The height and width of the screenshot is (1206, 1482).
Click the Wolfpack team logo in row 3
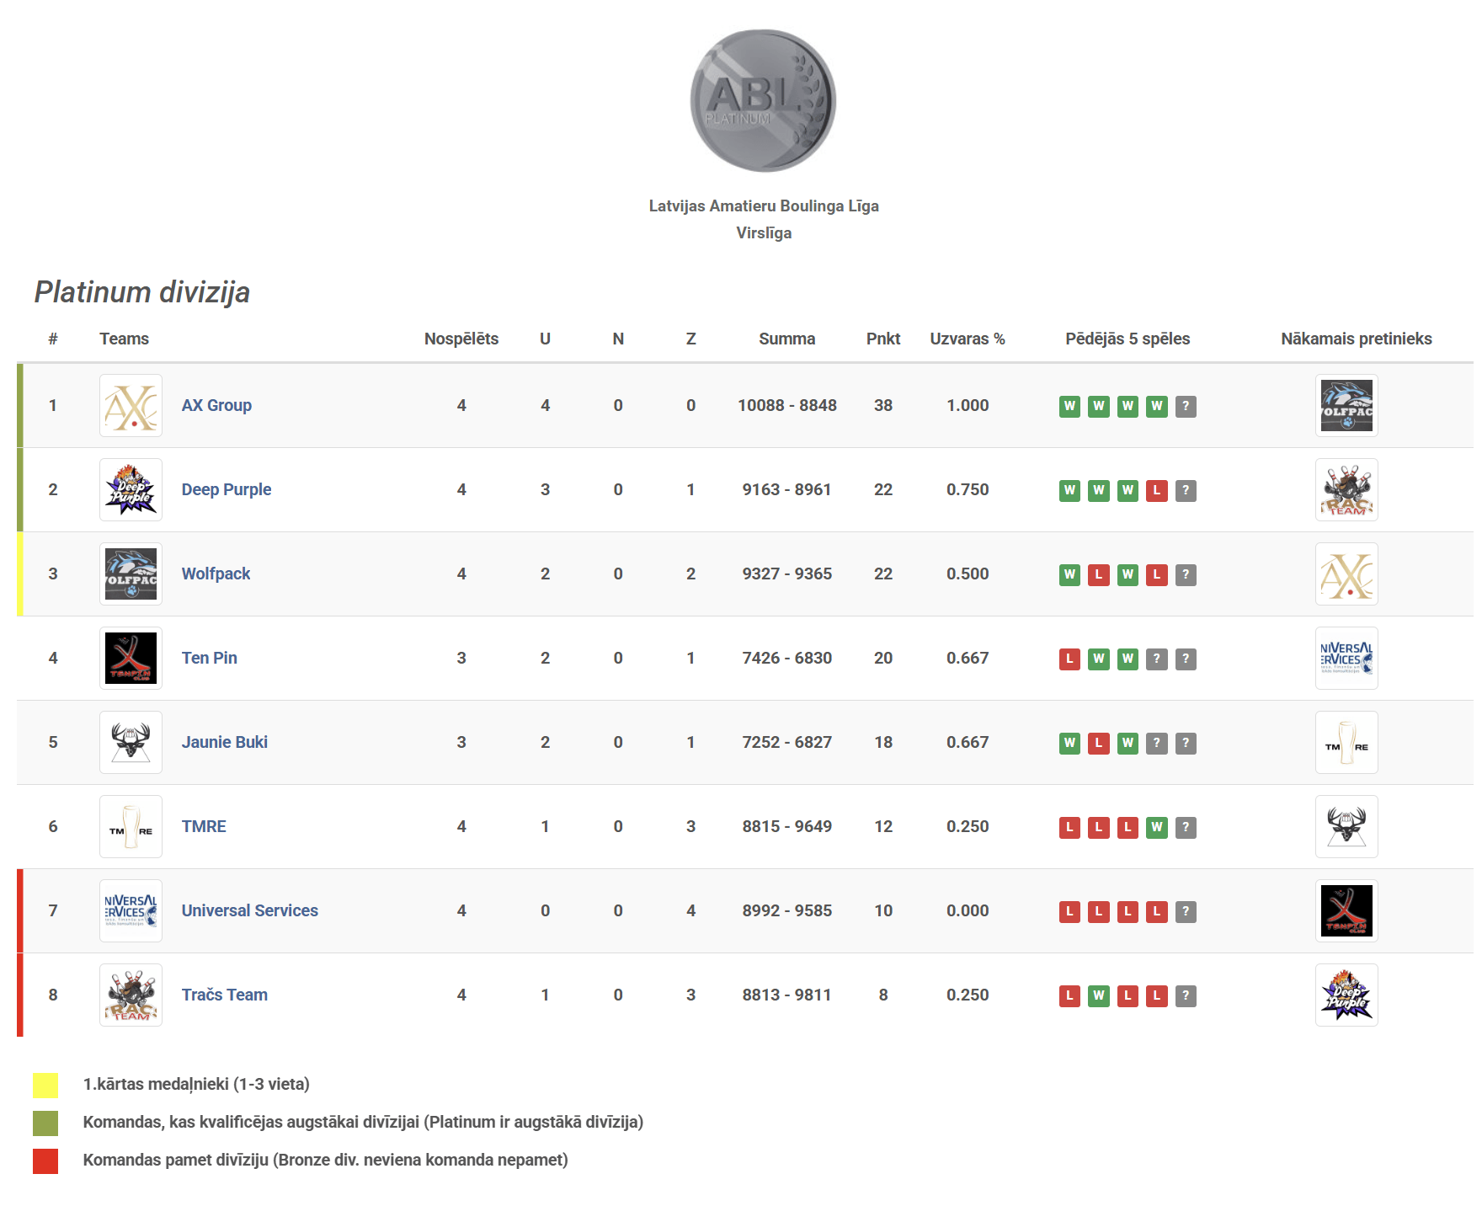(x=131, y=574)
